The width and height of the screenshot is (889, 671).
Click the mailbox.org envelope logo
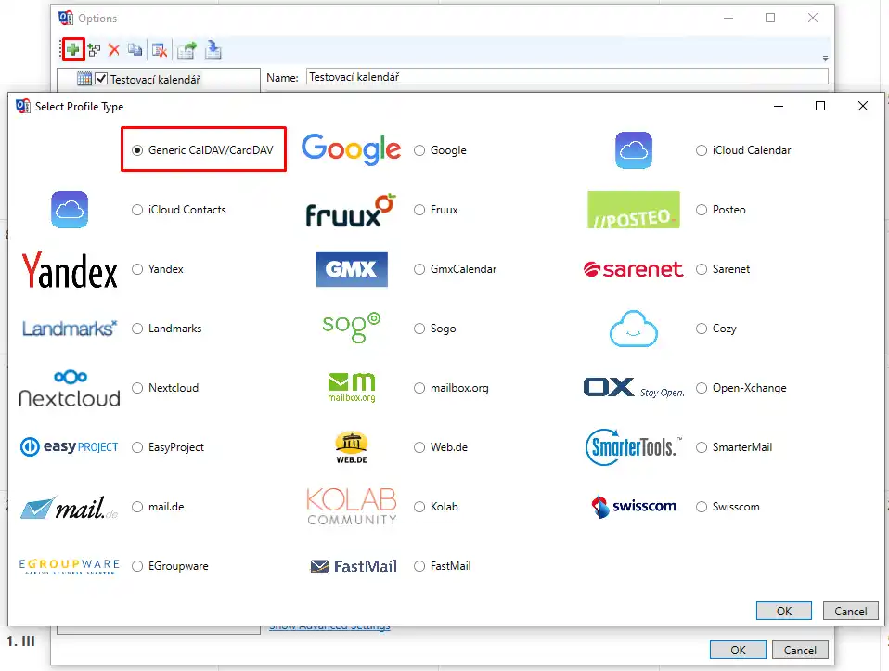coord(352,388)
